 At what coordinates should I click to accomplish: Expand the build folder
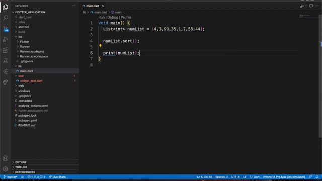(x=22, y=32)
